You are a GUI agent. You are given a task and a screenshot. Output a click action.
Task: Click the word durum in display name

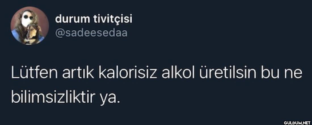72,20
